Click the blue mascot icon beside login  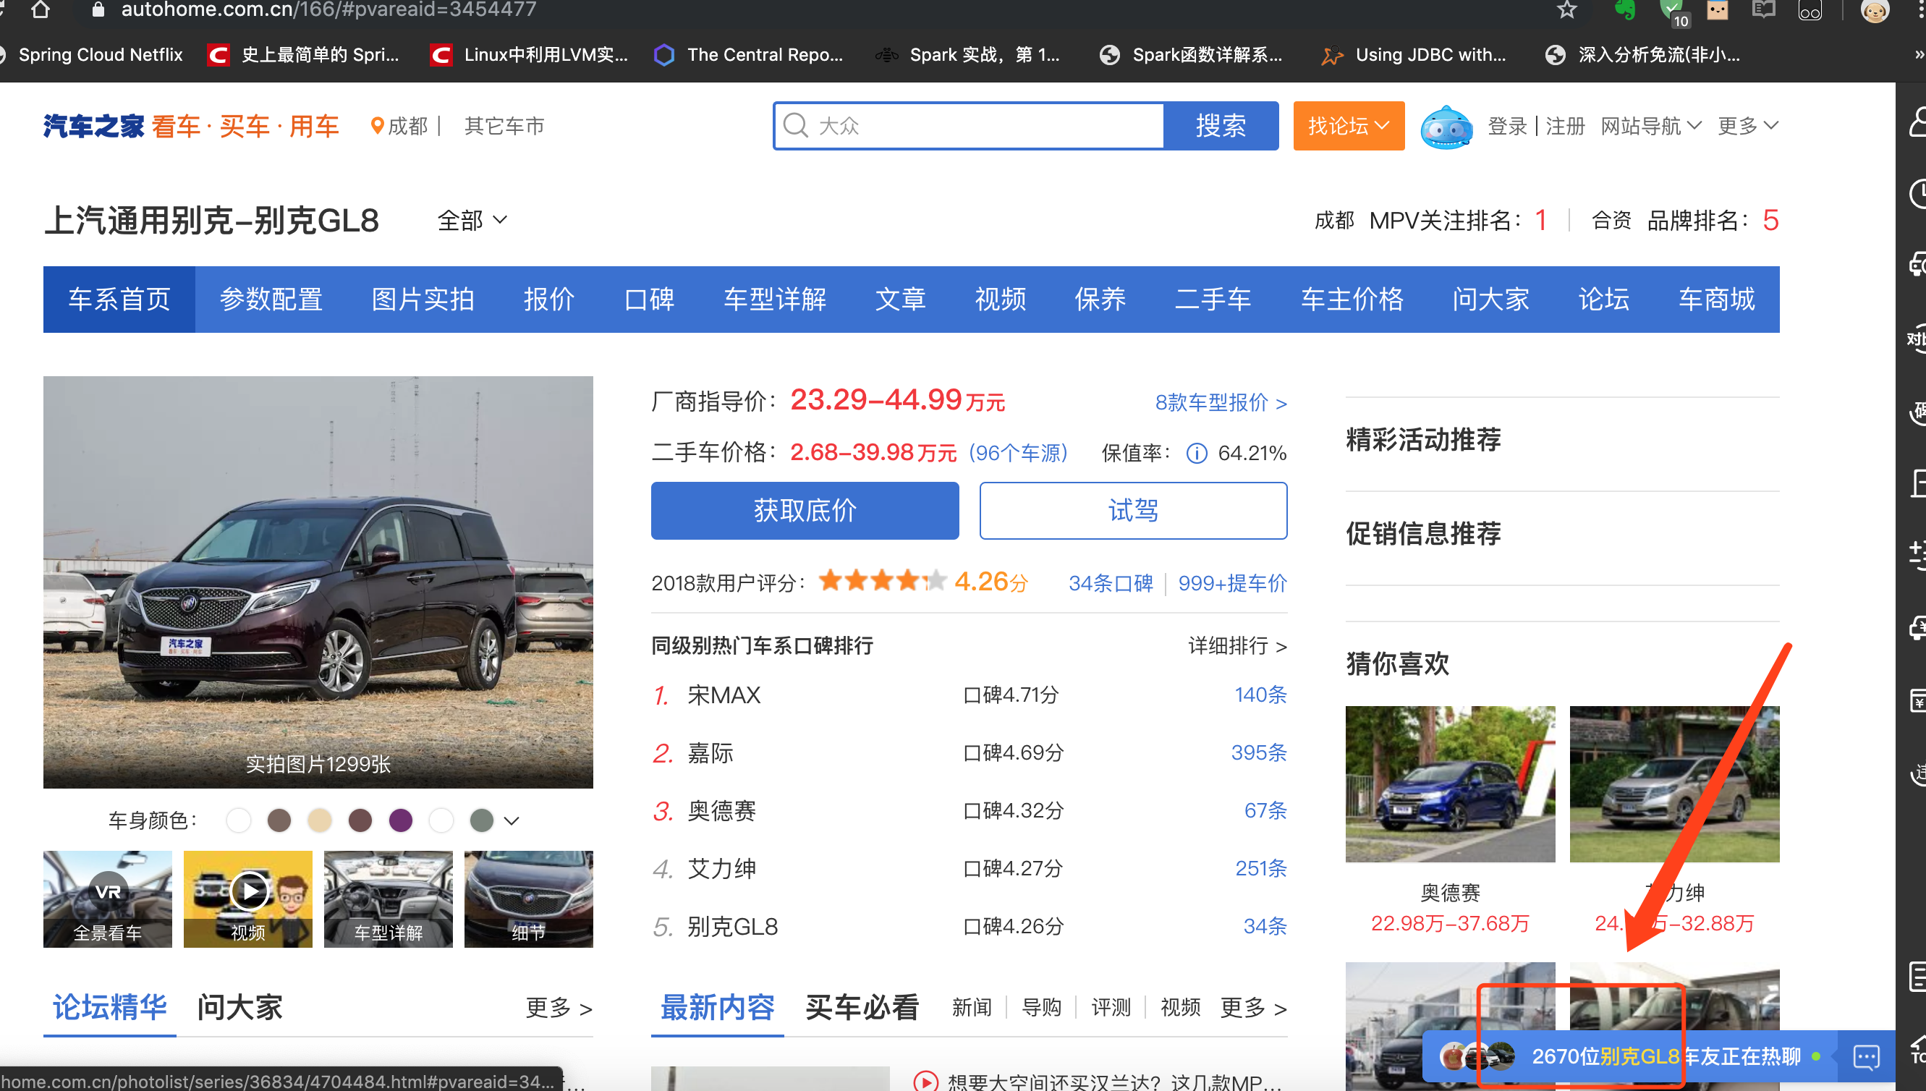(x=1446, y=127)
